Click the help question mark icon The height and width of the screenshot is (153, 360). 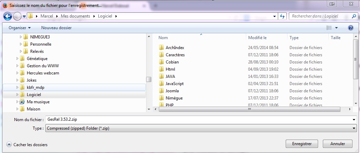(351, 28)
